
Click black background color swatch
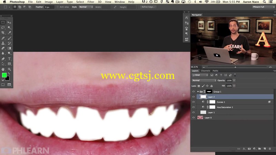point(8,79)
